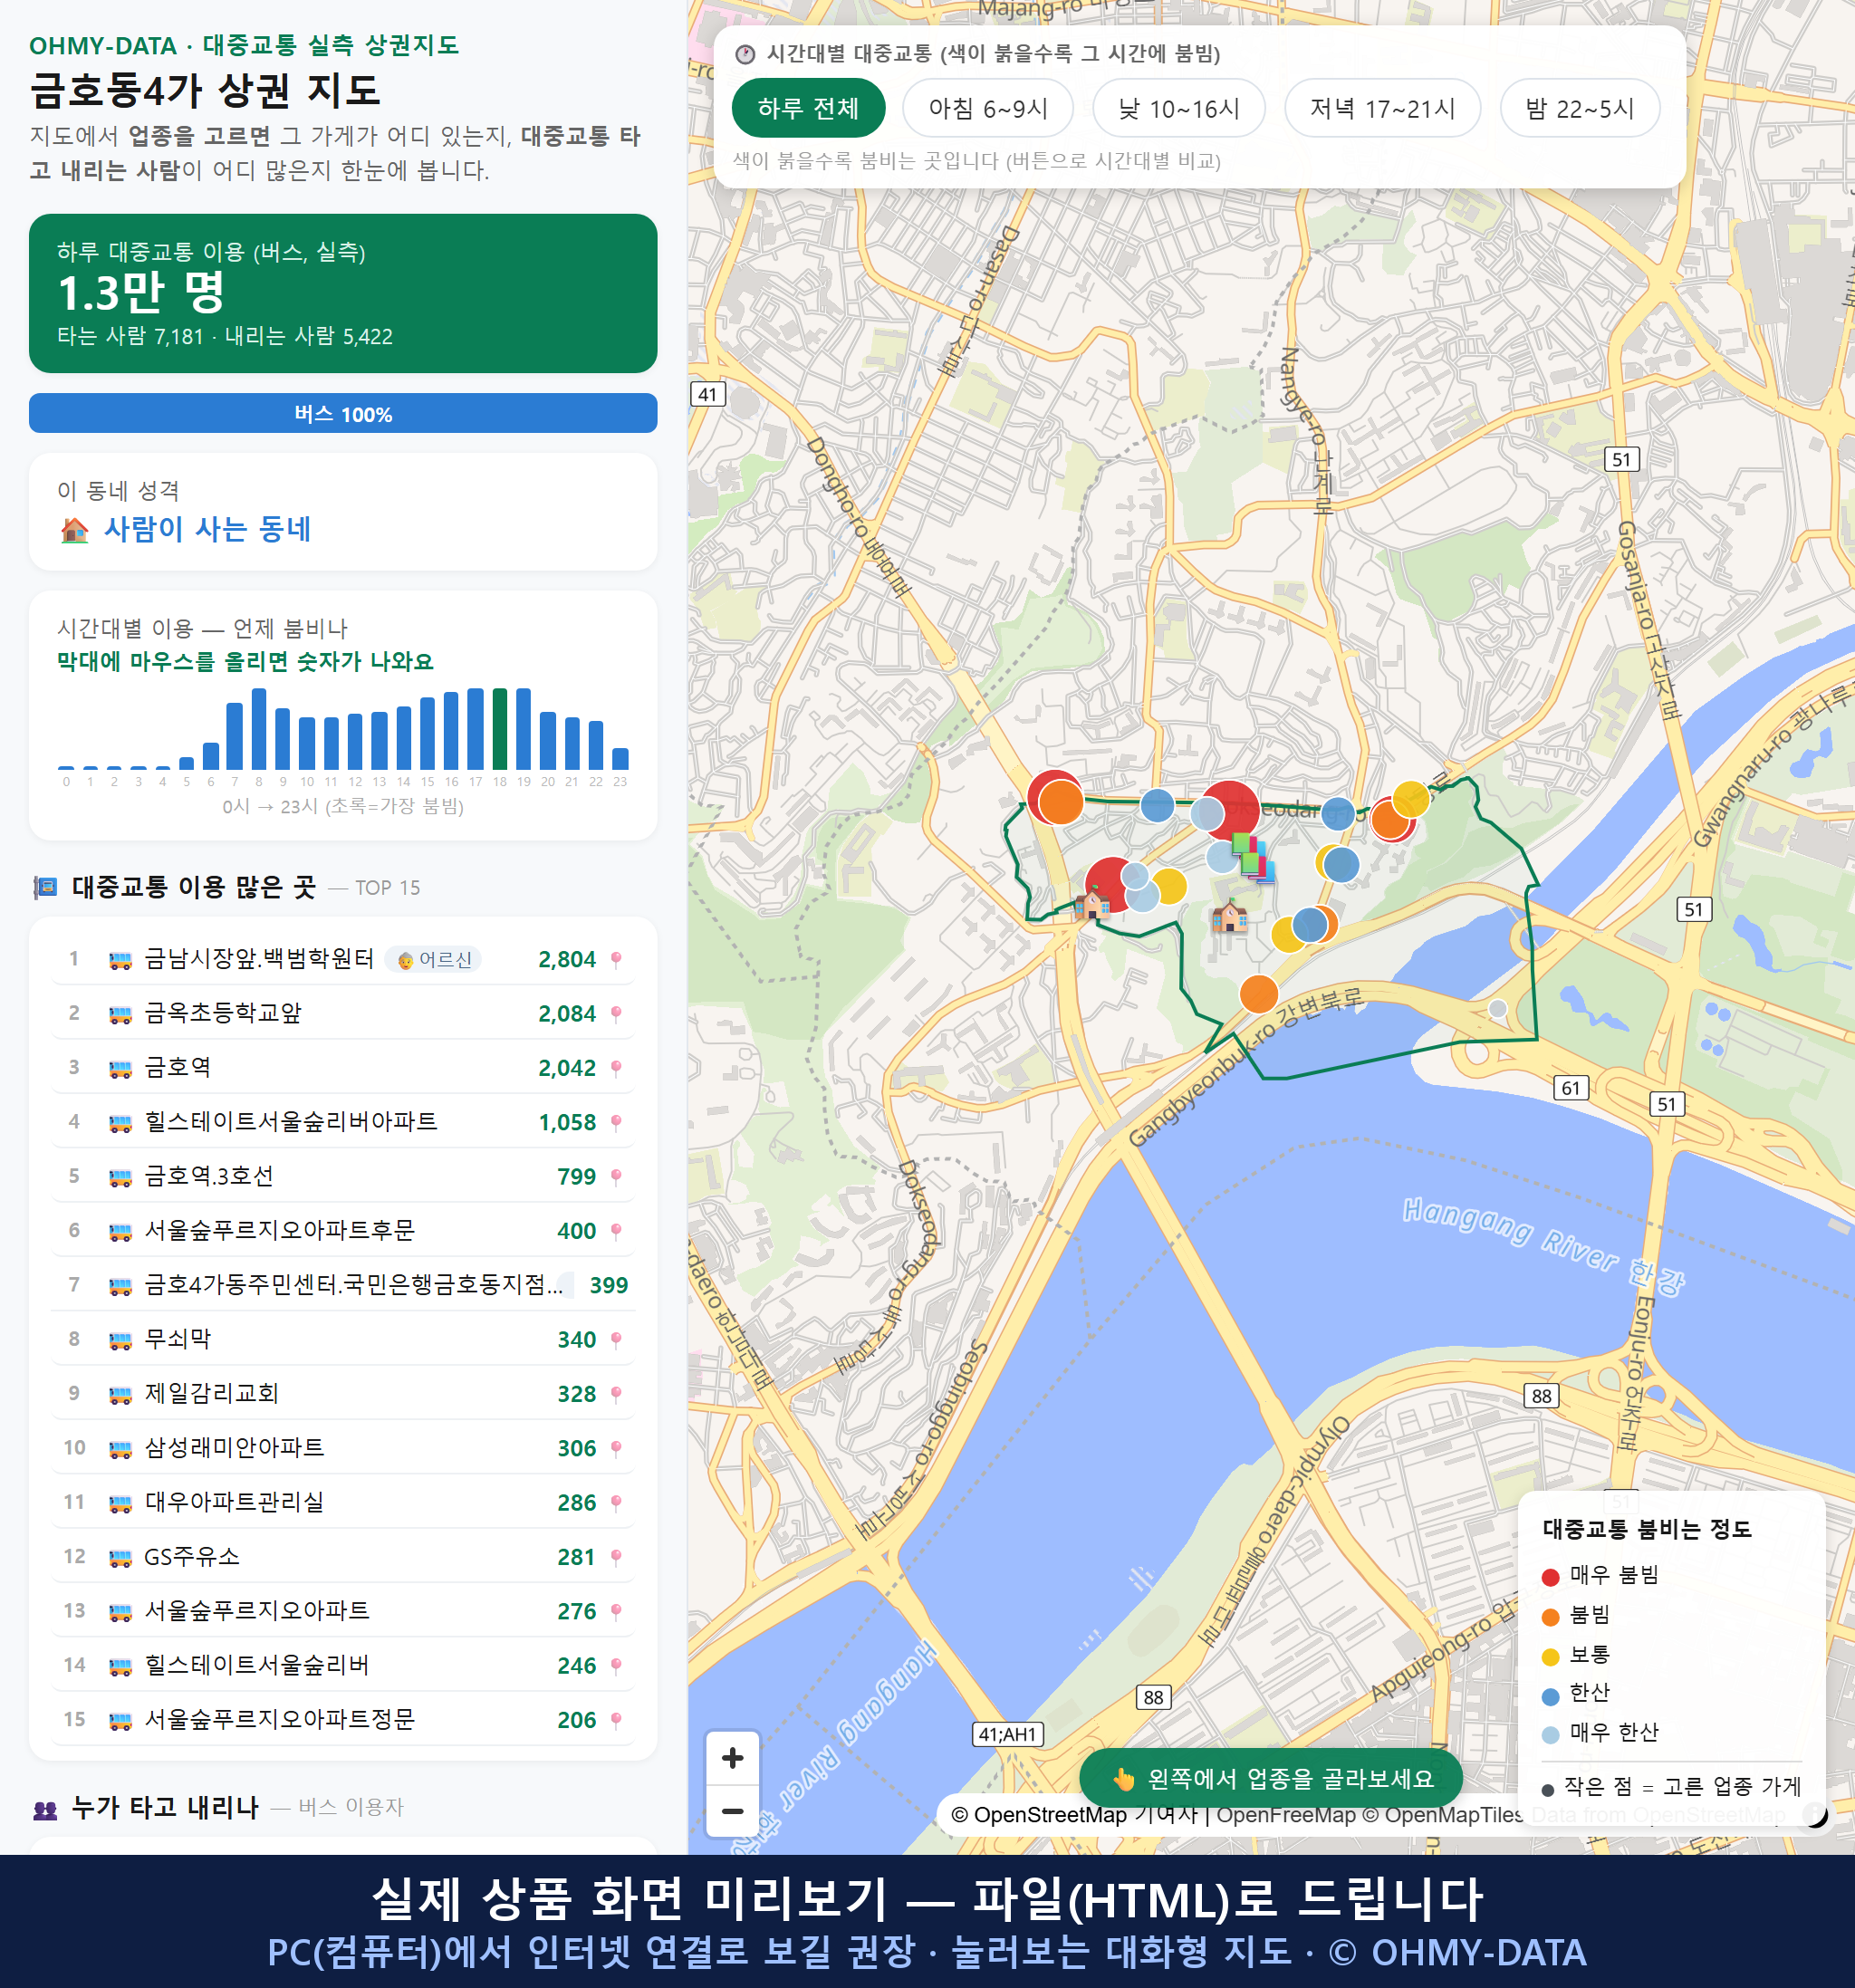
Task: Select the 아침 6~9시 time filter
Action: pos(987,108)
